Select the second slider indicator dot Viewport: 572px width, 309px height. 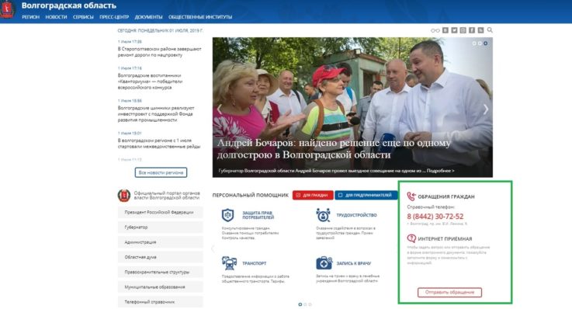(x=480, y=43)
